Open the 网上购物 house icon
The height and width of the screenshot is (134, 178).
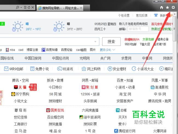(84, 69)
